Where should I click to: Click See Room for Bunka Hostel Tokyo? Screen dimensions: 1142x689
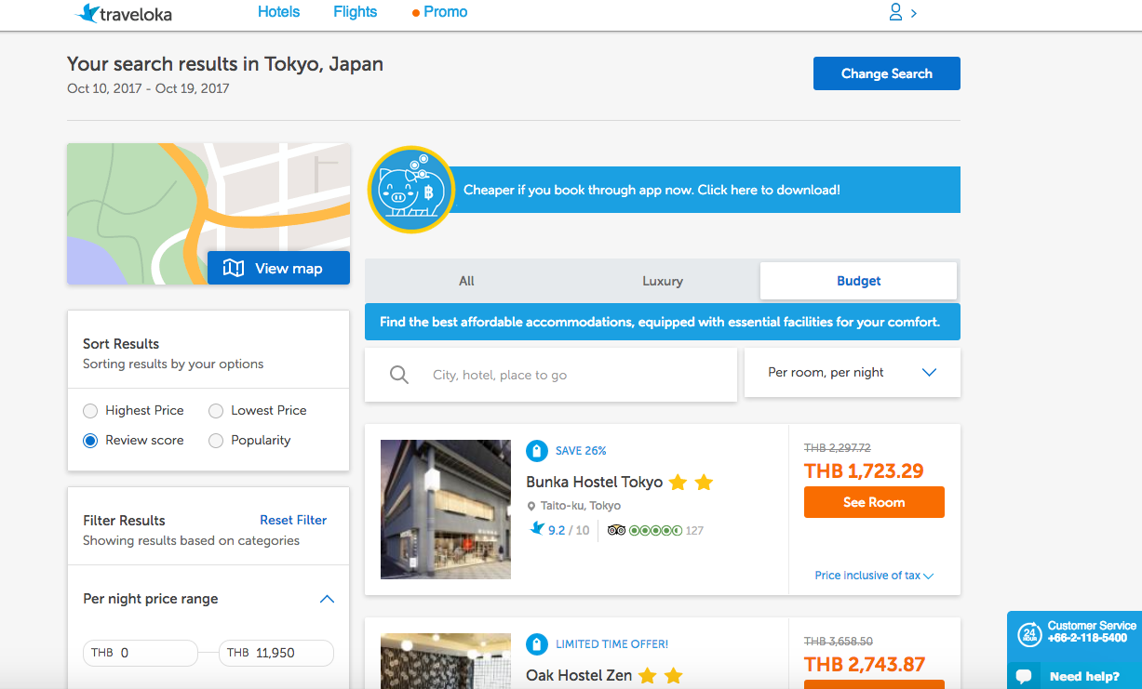[874, 502]
